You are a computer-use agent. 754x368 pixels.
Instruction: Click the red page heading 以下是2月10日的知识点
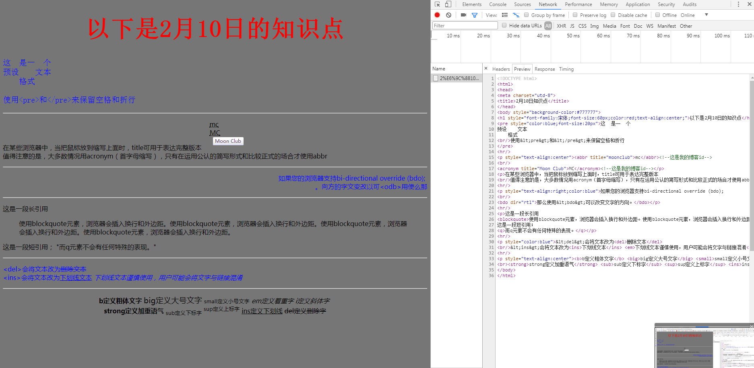pos(215,29)
